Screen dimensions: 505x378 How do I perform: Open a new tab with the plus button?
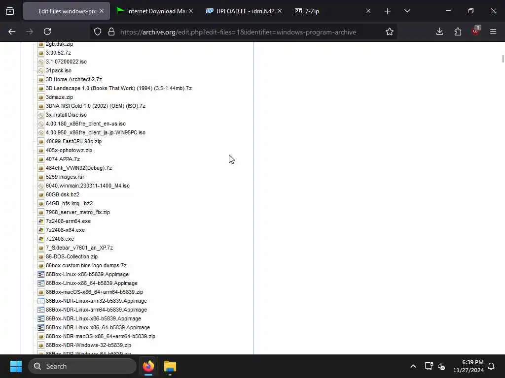tap(388, 11)
